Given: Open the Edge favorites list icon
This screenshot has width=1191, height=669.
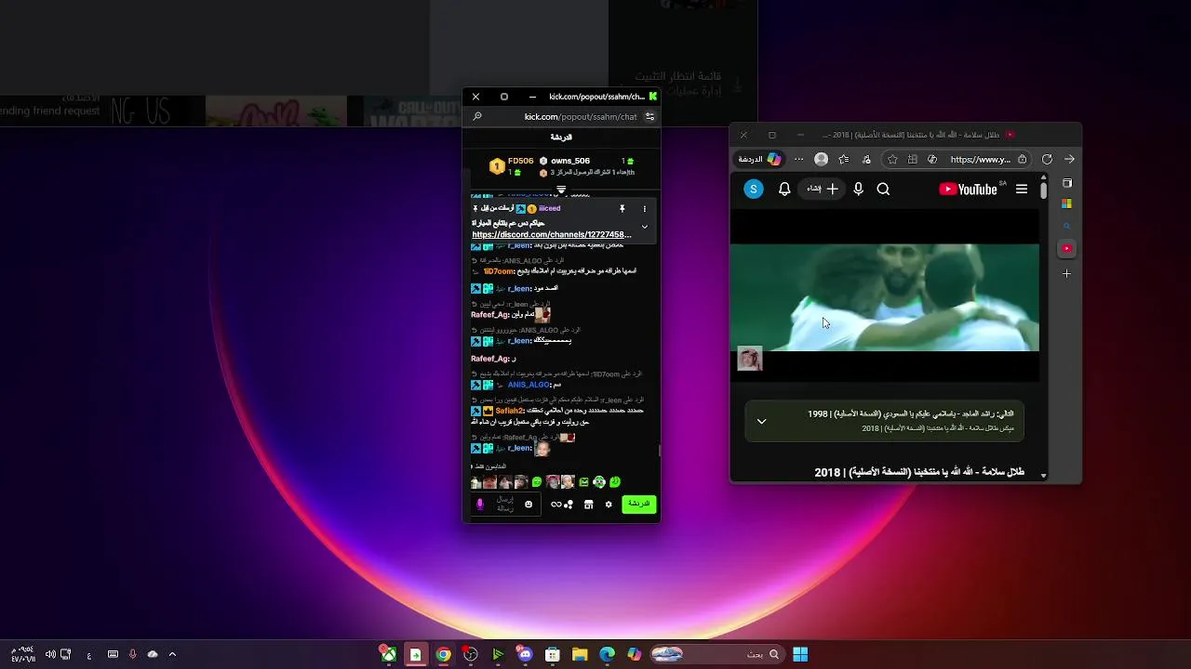Looking at the screenshot, I should 843,160.
